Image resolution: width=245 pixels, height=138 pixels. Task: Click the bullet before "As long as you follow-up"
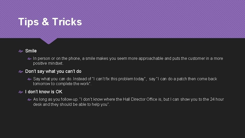pos(29,99)
